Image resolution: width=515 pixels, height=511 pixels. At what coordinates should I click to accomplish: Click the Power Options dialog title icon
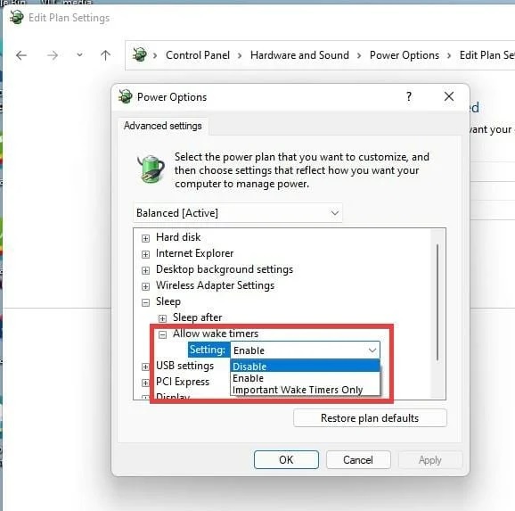(125, 96)
